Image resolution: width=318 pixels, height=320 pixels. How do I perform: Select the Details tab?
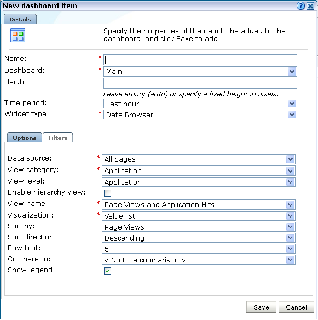(20, 19)
